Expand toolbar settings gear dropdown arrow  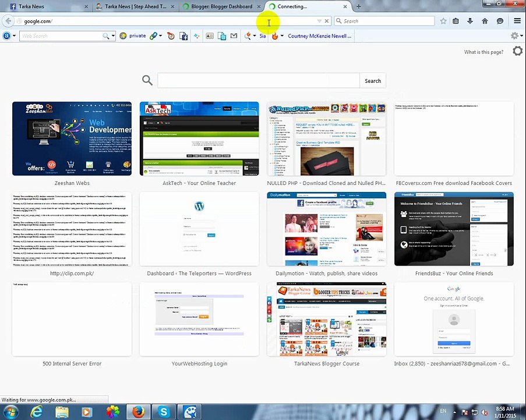click(x=522, y=36)
